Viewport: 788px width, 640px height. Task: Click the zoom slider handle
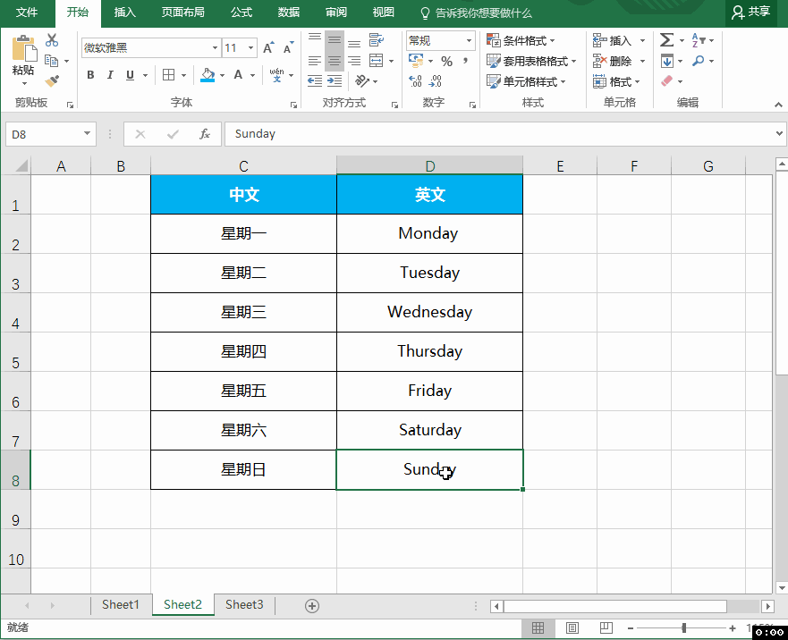684,627
